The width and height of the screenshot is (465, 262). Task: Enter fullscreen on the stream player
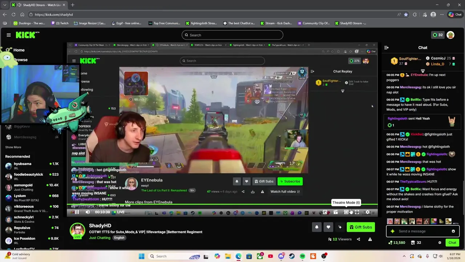coord(357,212)
